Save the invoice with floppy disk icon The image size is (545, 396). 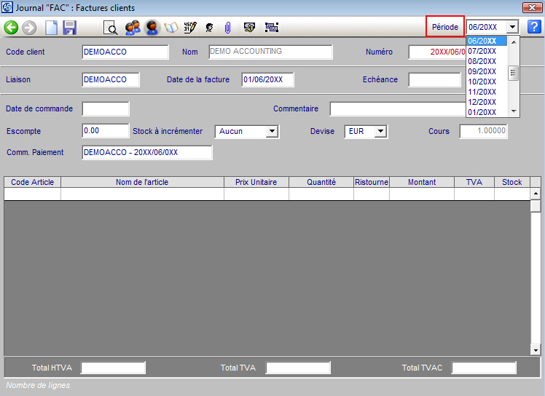[69, 28]
